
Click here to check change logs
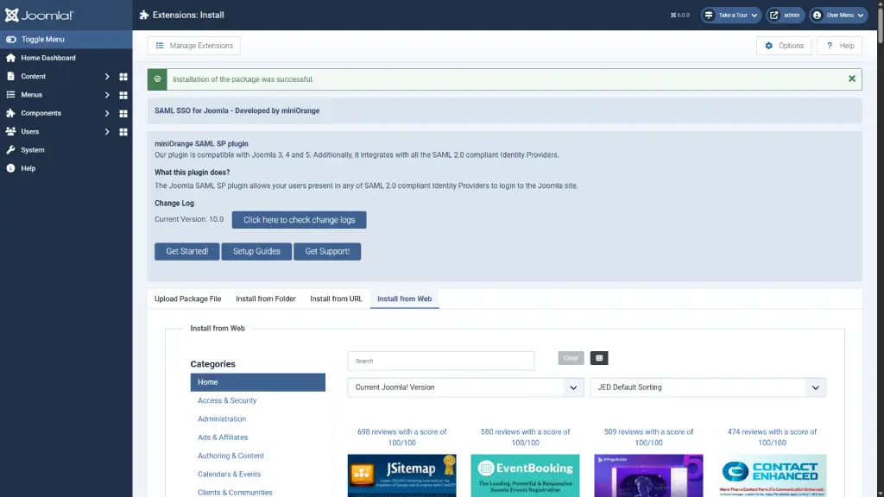[x=298, y=219]
